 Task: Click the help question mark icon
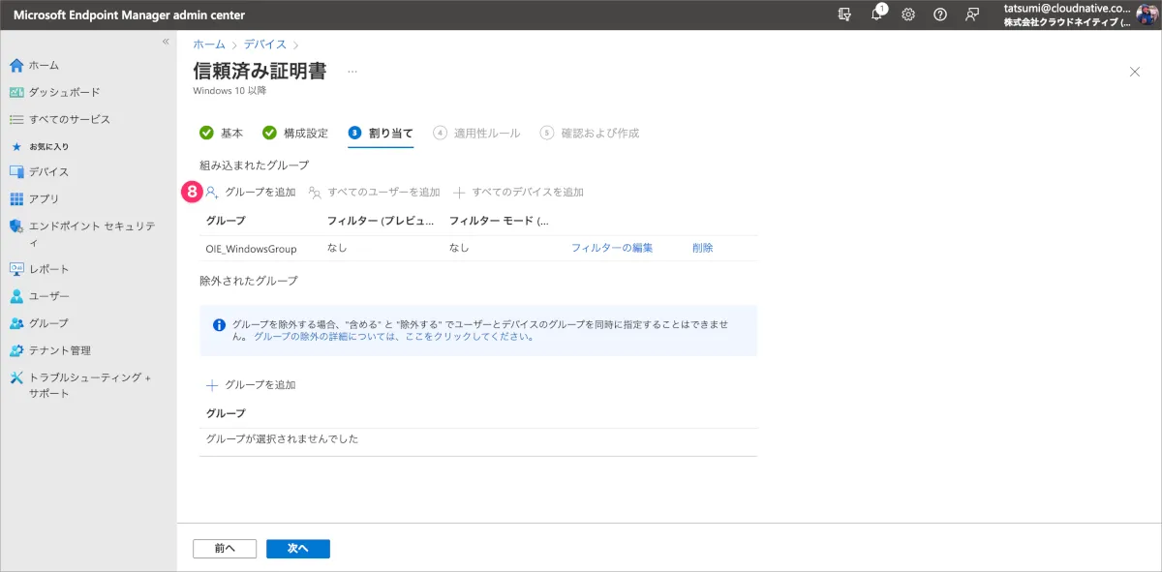(x=939, y=15)
